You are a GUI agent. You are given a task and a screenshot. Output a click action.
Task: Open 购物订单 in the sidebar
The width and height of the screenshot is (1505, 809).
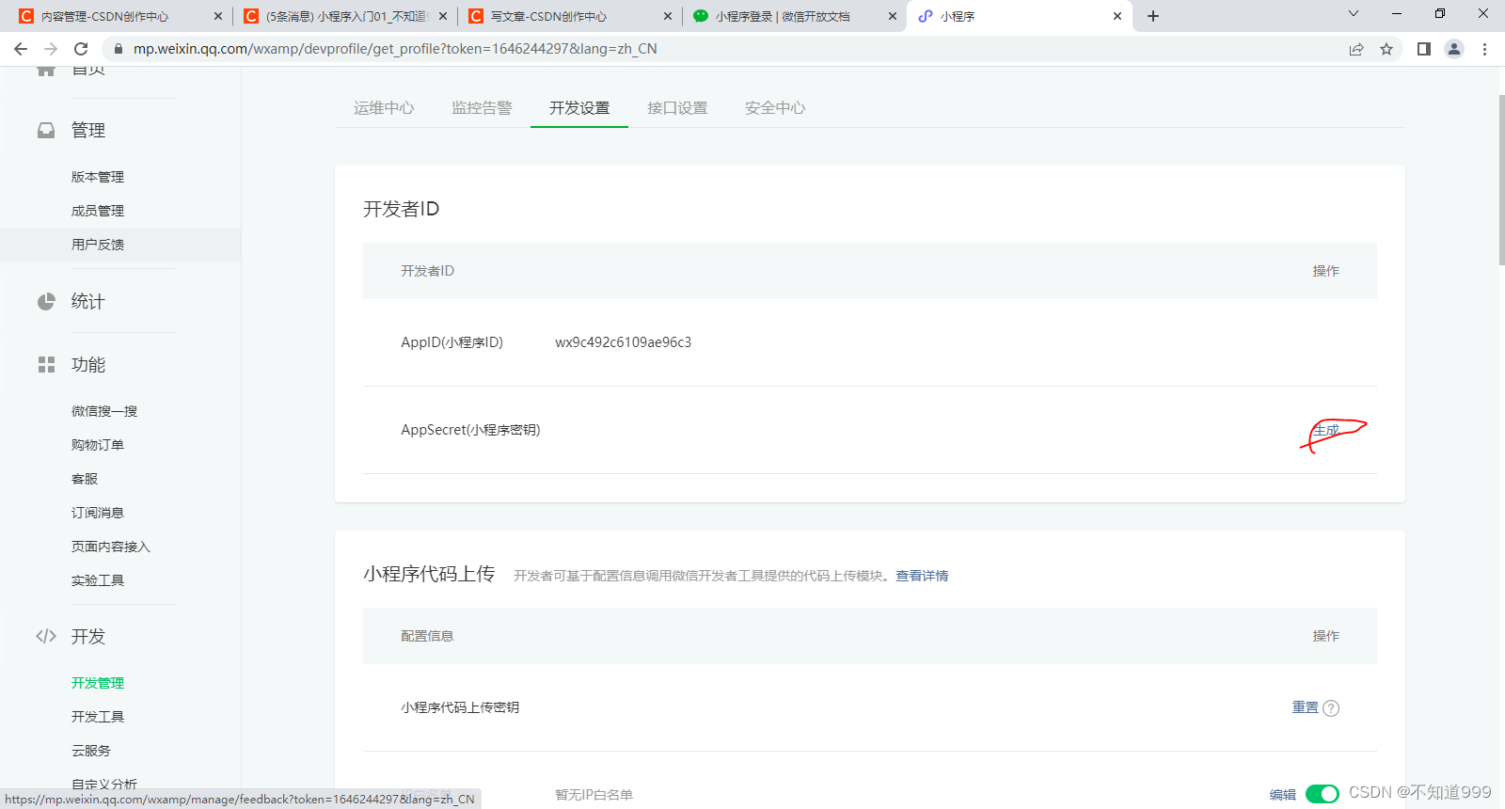(98, 445)
